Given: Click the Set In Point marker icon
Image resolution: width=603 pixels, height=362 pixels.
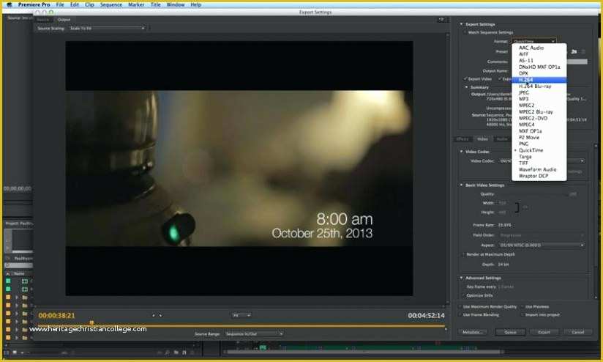Looking at the screenshot, I should (x=154, y=315).
